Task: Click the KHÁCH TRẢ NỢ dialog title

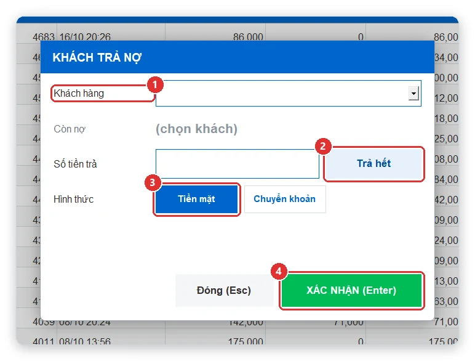Action: [x=97, y=58]
